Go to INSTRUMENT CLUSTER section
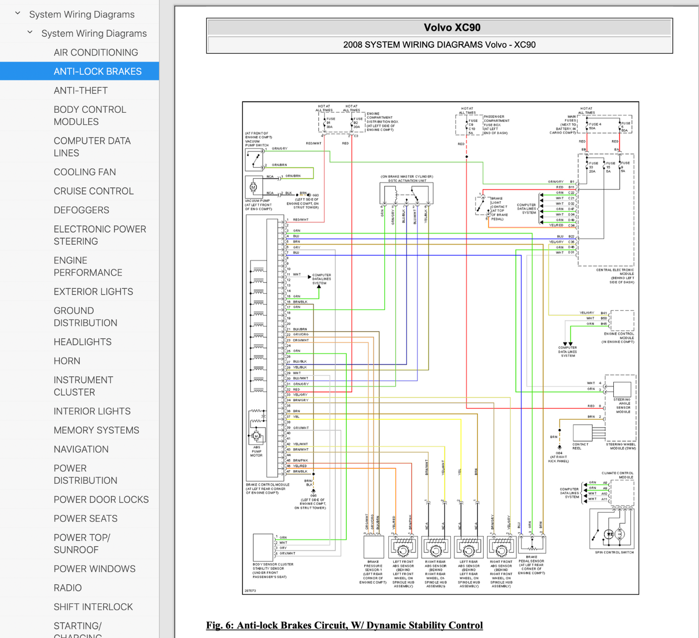The image size is (699, 638). click(x=83, y=386)
